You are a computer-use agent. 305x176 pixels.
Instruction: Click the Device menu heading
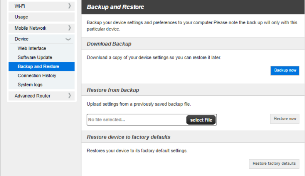pos(22,39)
